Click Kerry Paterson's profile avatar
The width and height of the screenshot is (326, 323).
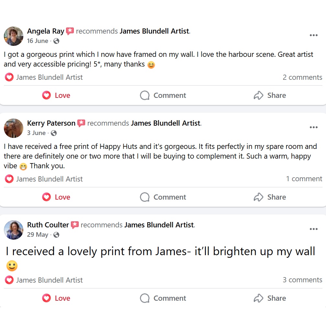[x=14, y=128]
